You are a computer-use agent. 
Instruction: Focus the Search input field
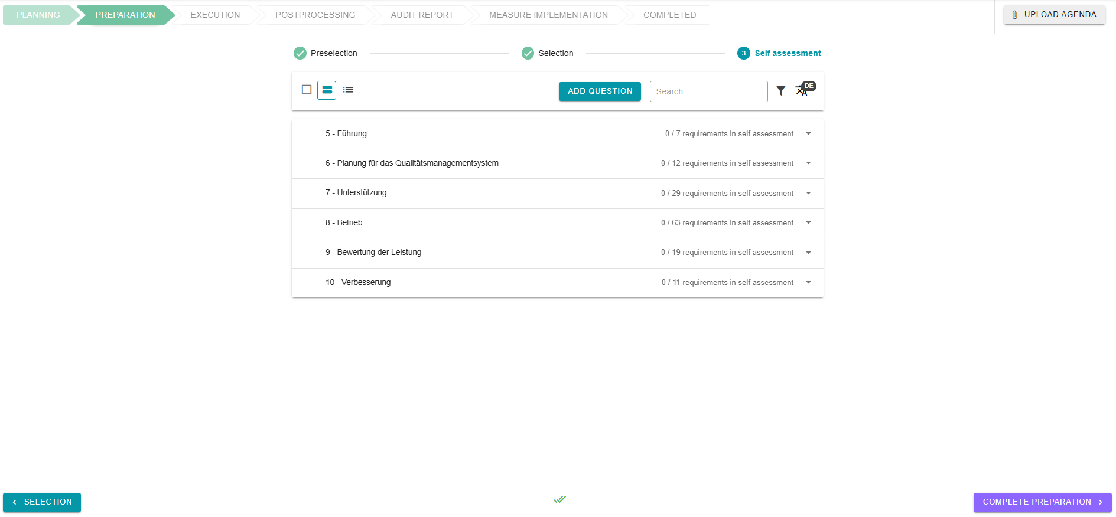tap(708, 91)
